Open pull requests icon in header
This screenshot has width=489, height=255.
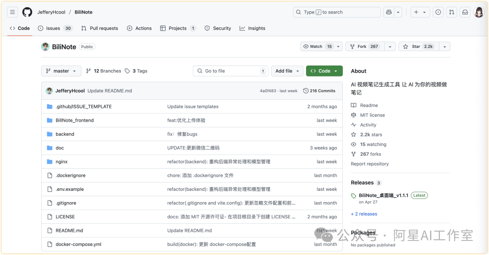coord(451,12)
